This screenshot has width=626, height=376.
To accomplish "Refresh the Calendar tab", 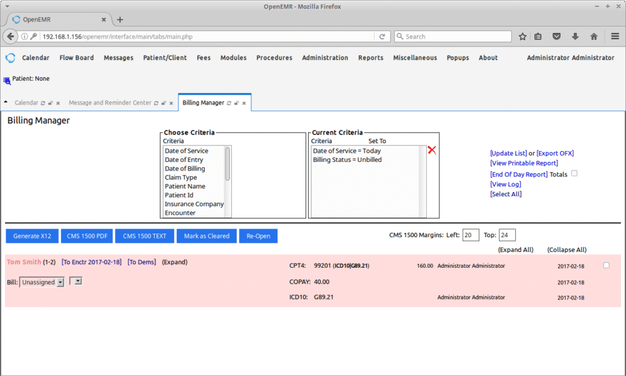I will click(x=43, y=103).
